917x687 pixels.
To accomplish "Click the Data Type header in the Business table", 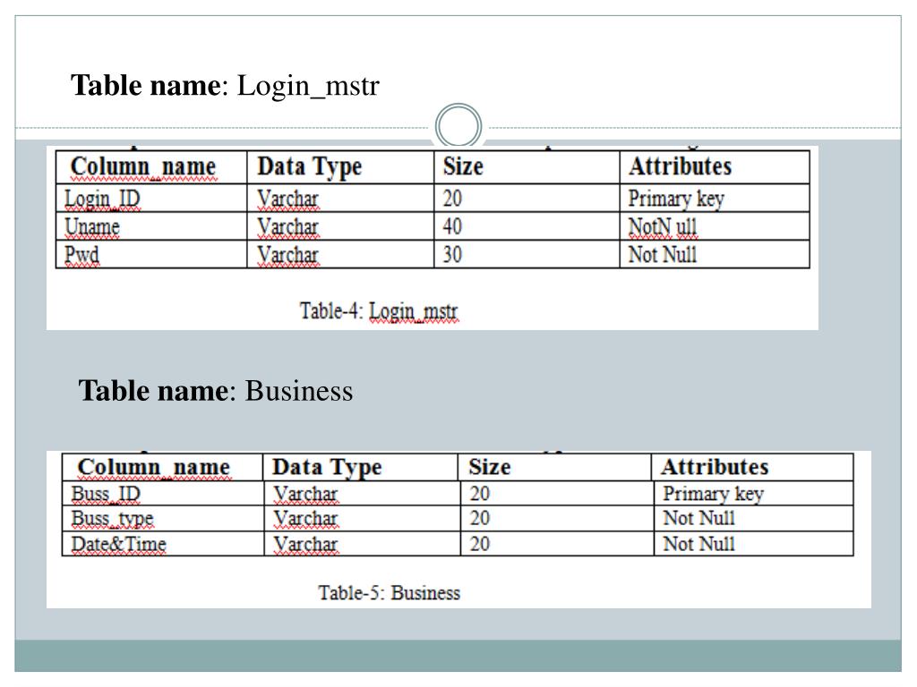I will coord(327,467).
